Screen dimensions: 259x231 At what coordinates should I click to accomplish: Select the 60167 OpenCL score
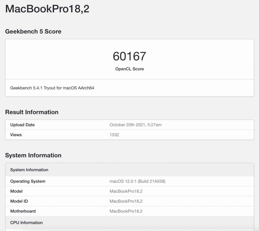[x=129, y=56]
